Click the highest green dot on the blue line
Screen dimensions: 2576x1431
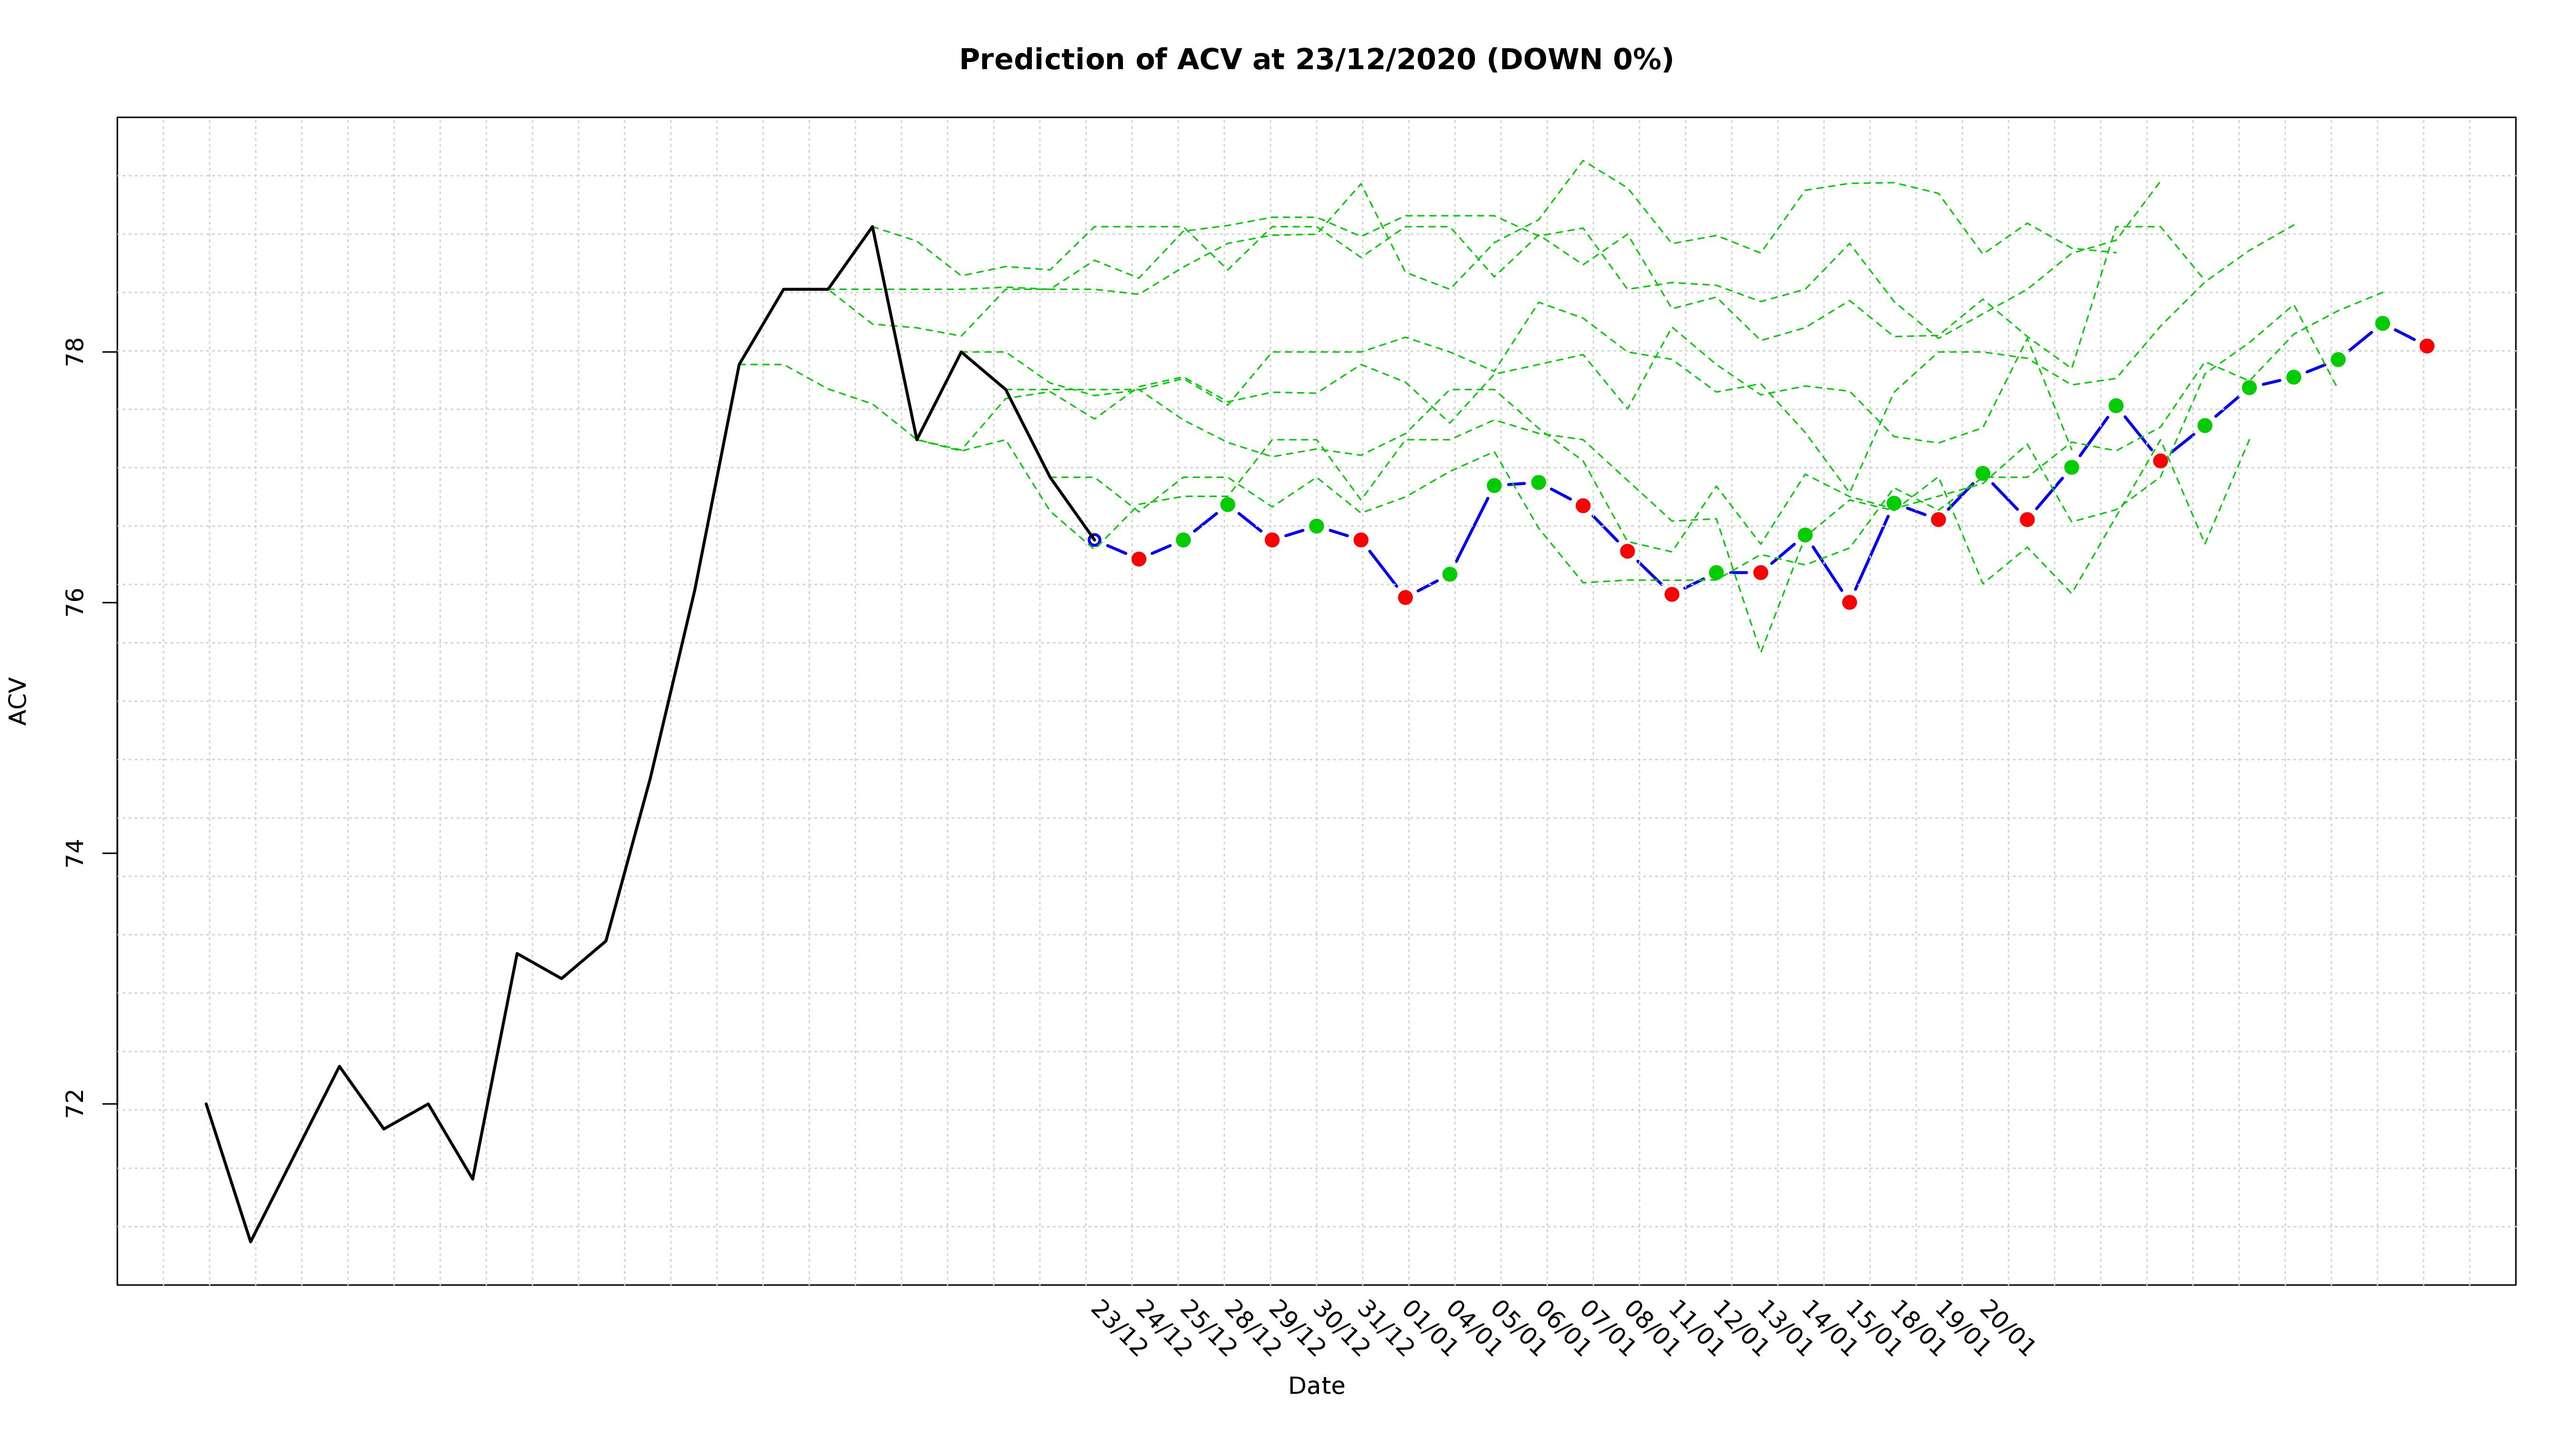tap(2382, 324)
